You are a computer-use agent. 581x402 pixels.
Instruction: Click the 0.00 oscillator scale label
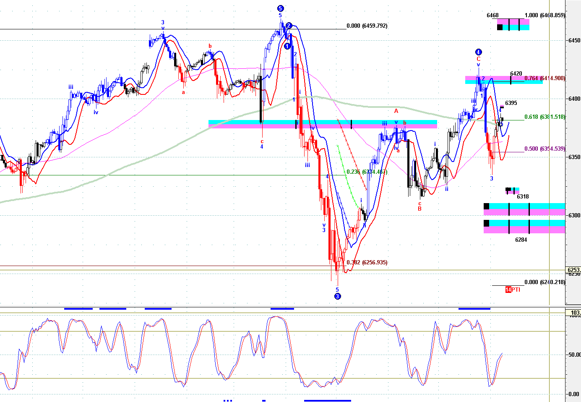(573, 394)
